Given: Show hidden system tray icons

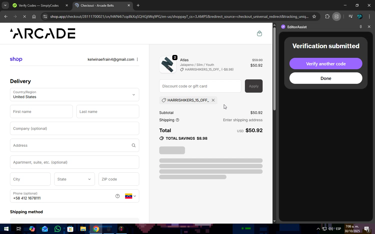Looking at the screenshot, I should point(318,229).
